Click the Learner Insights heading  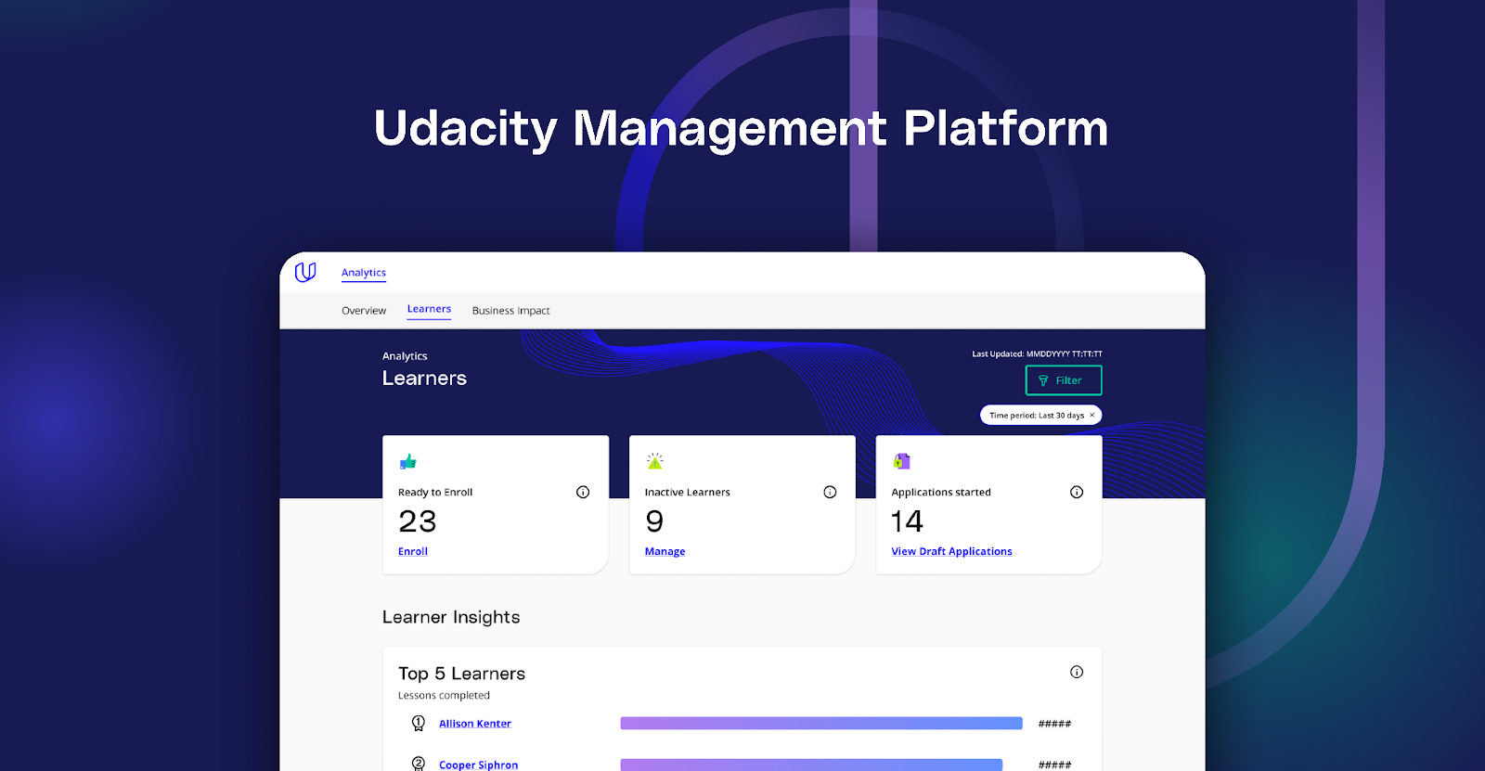[451, 617]
